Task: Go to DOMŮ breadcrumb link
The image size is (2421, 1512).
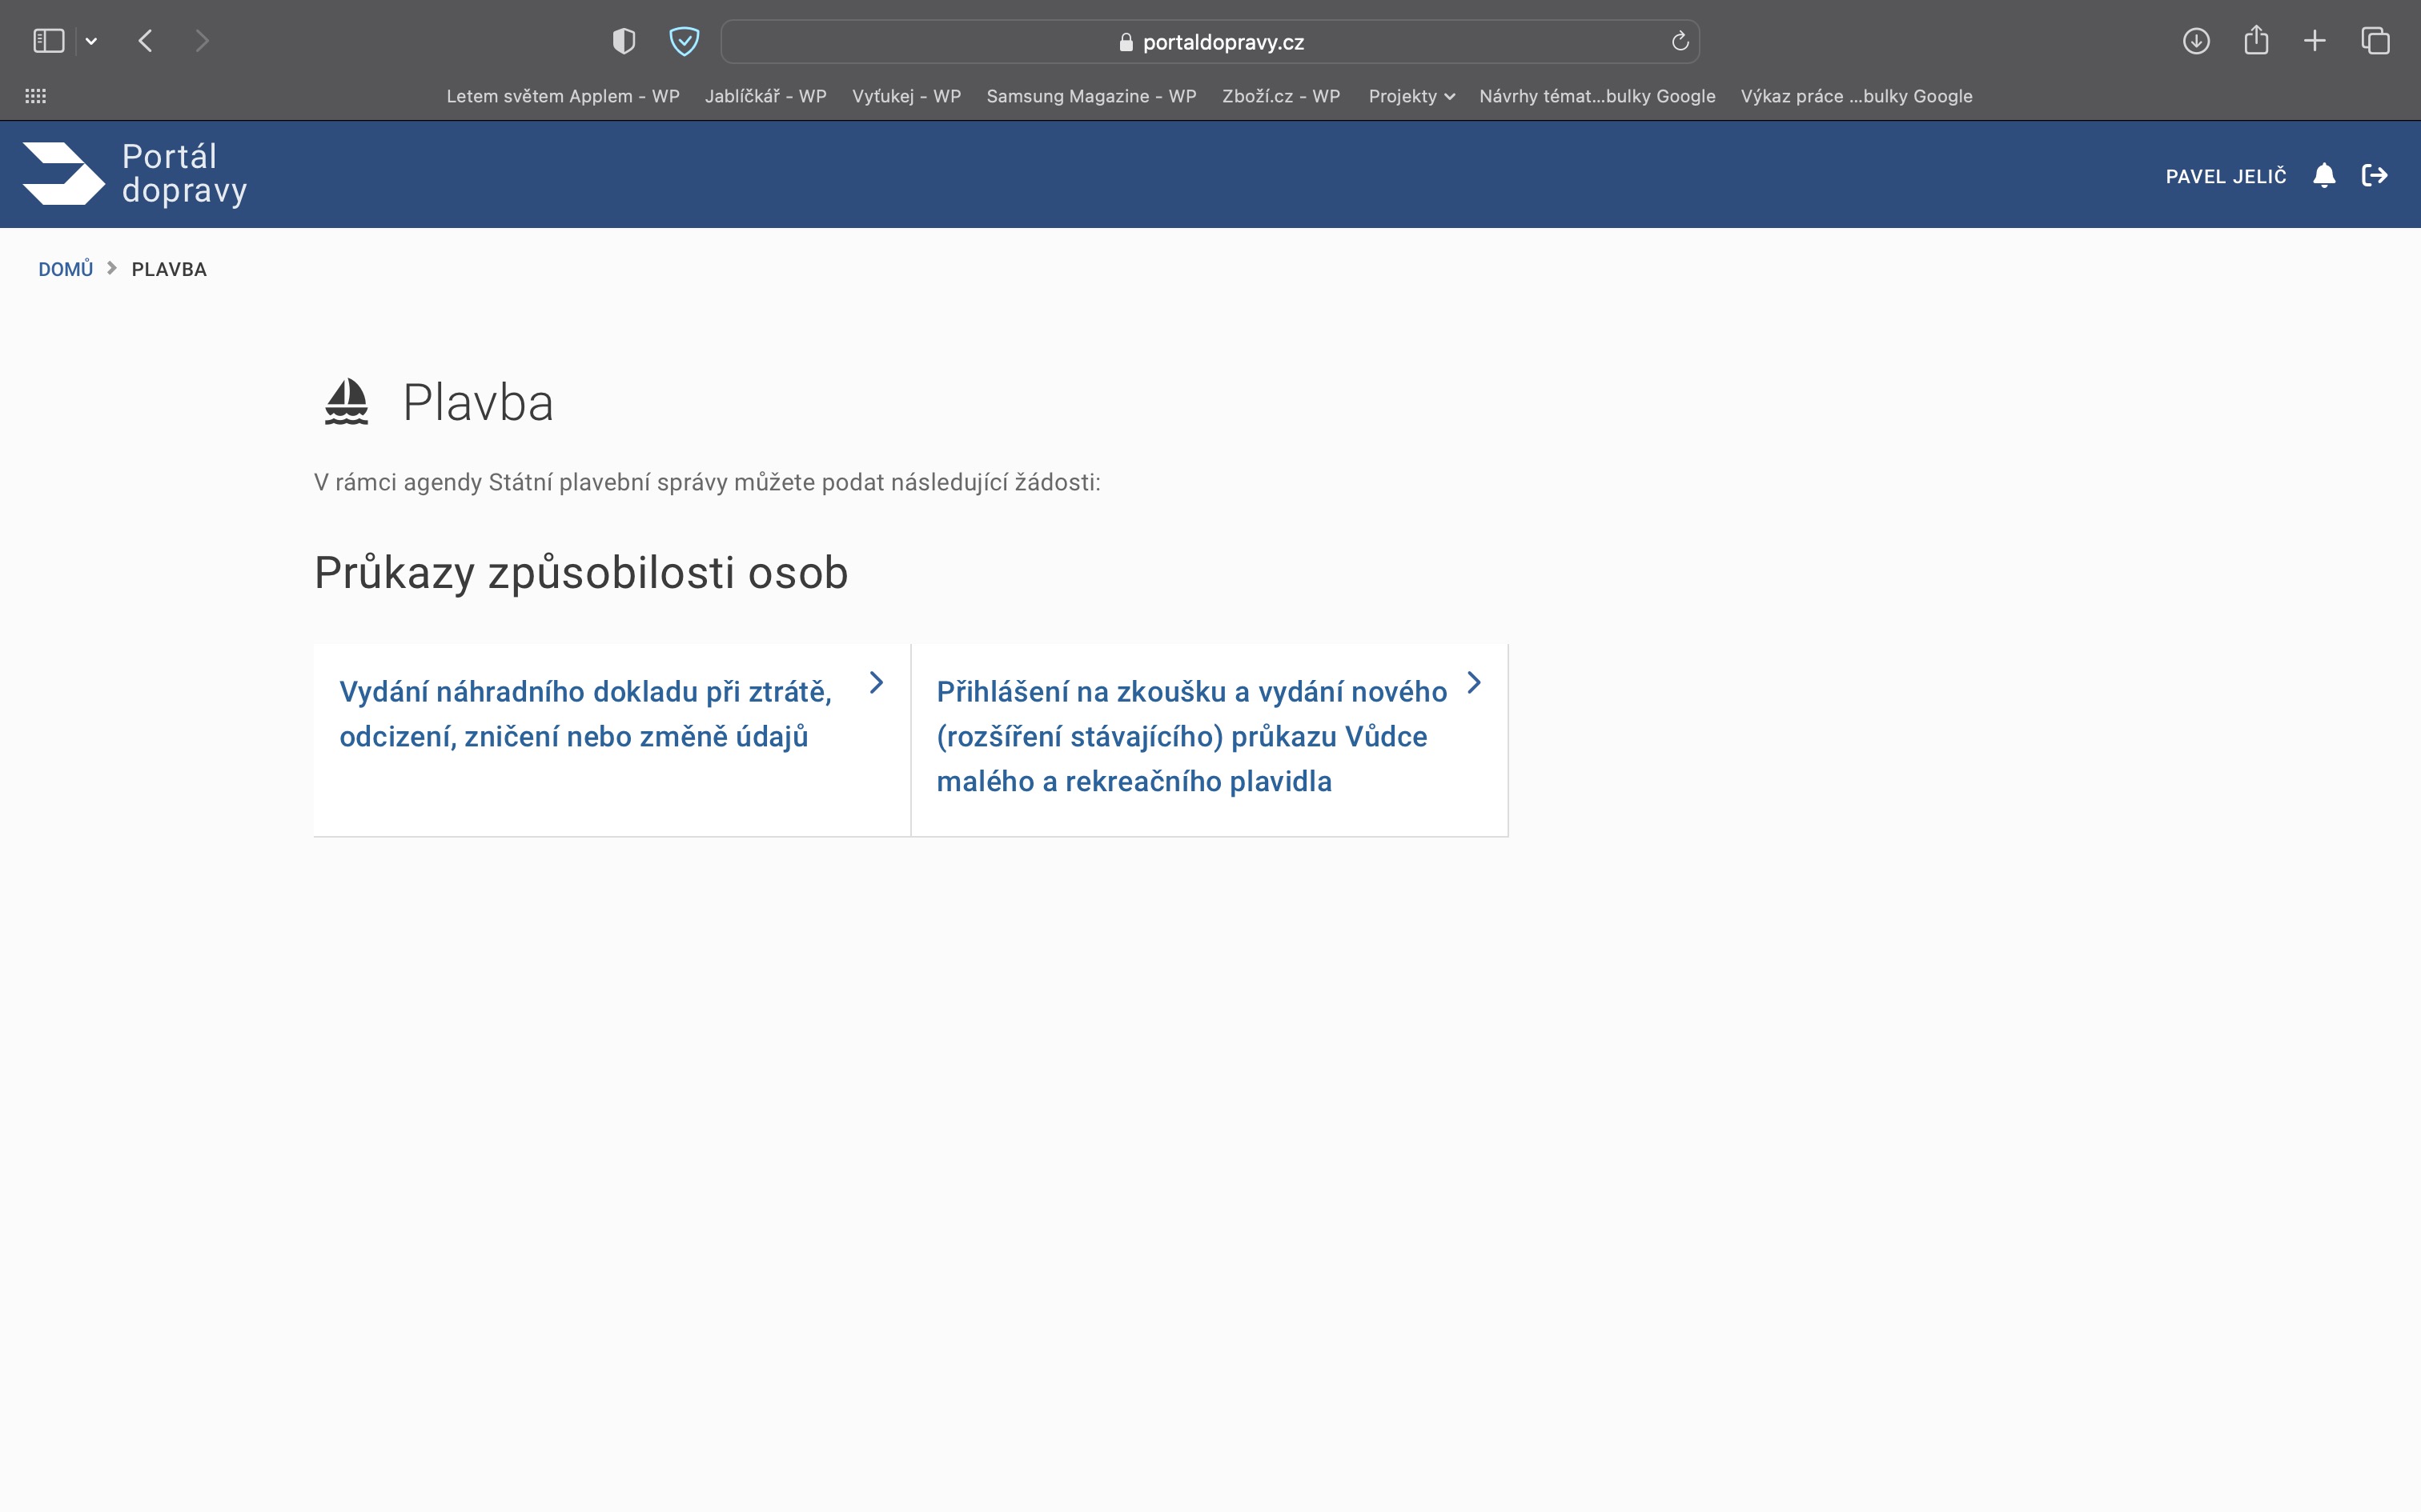Action: [x=65, y=269]
